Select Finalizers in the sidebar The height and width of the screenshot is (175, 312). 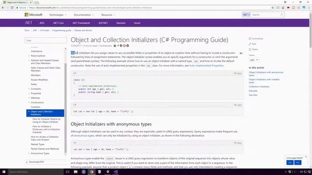click(36, 107)
